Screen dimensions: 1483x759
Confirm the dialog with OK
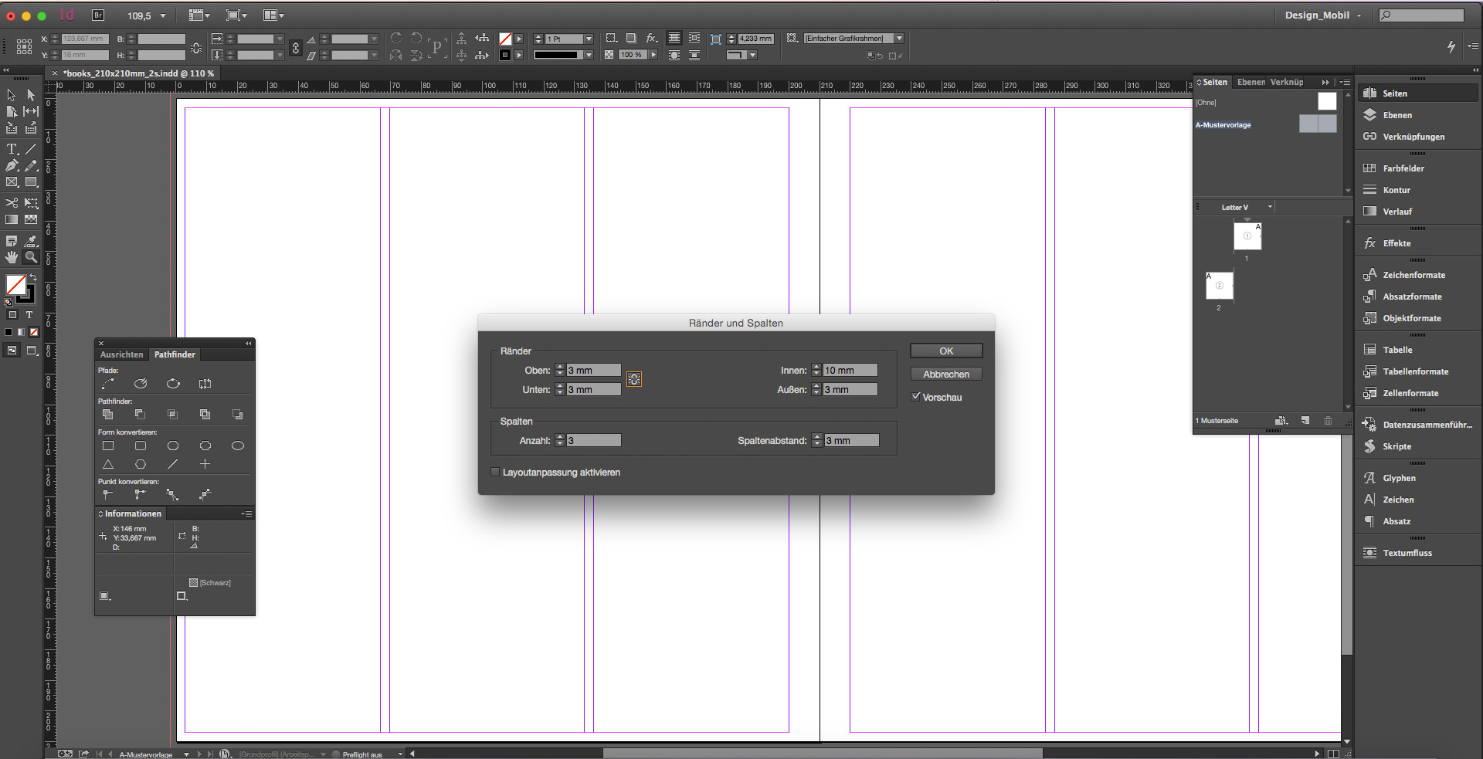tap(945, 350)
